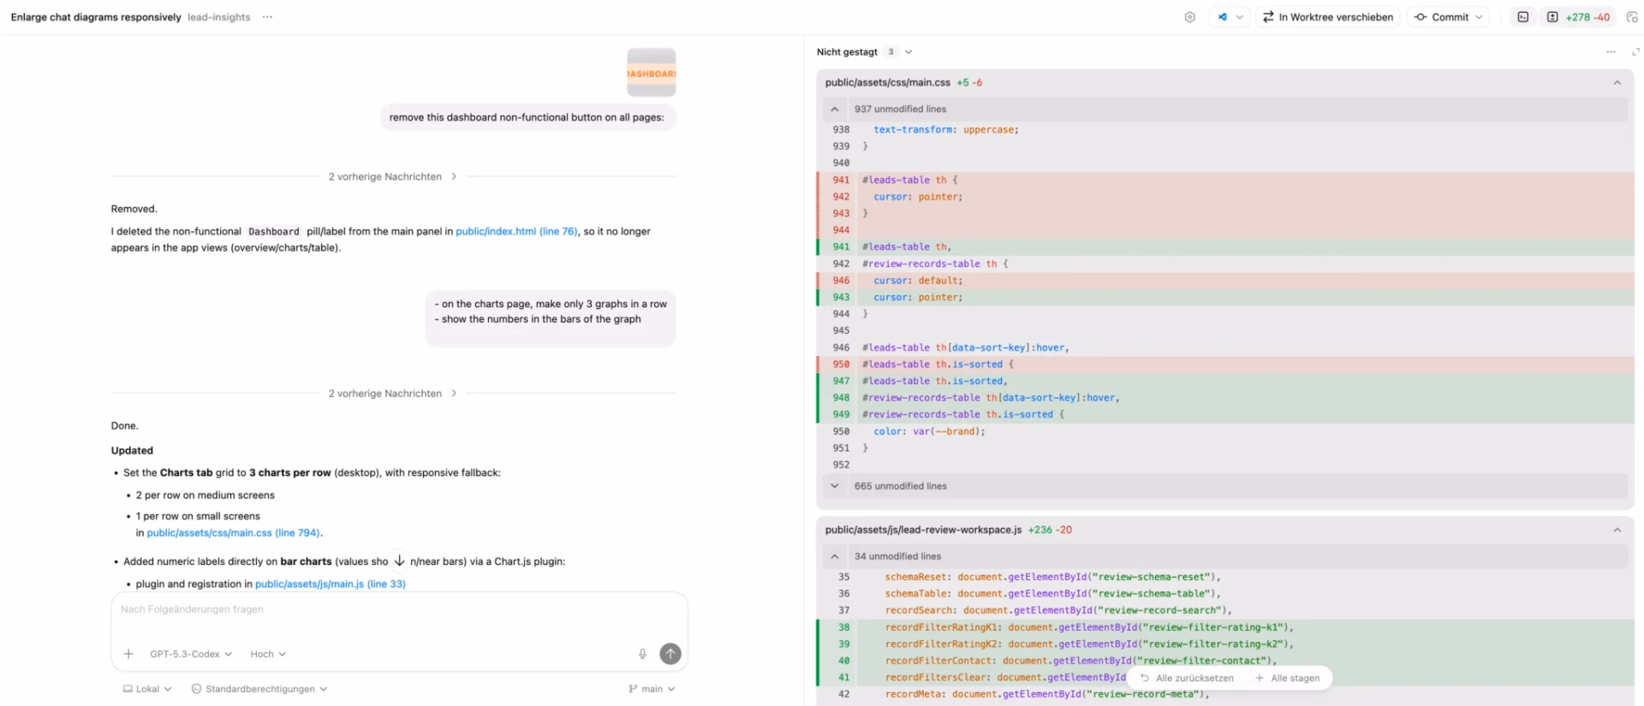The width and height of the screenshot is (1644, 706).
Task: Collapse the lead-review-workspace.js diff section
Action: (1617, 530)
